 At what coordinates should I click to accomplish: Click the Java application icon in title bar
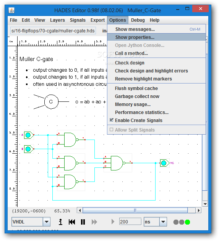[x=11, y=10]
